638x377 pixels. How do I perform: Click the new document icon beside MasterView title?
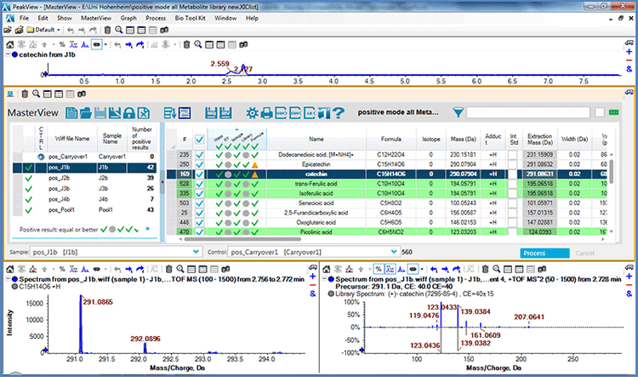tap(72, 112)
